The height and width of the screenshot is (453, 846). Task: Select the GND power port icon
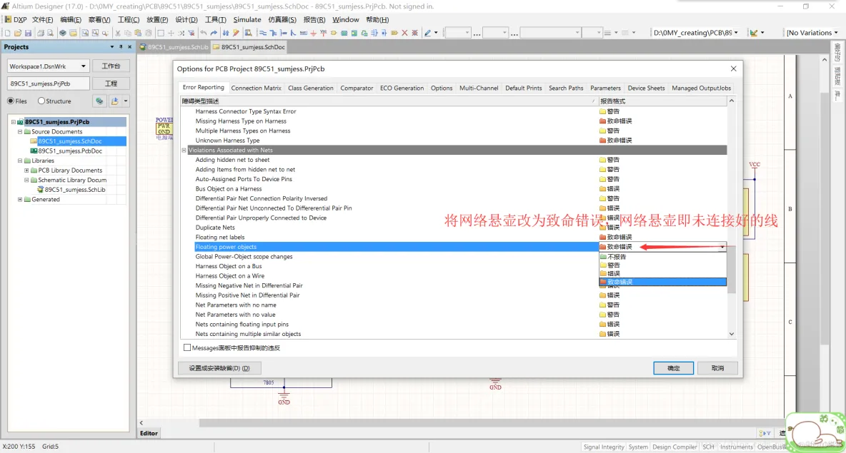click(x=313, y=33)
